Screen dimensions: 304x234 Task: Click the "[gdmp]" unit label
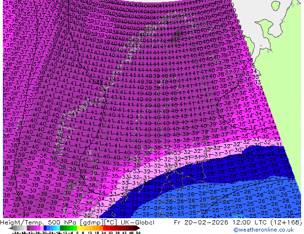pos(91,223)
